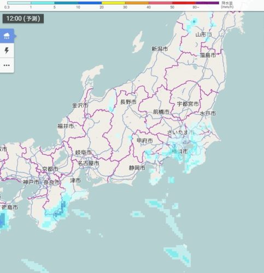Switch to the lightning bolt layer
The width and height of the screenshot is (264, 273).
tap(7, 50)
